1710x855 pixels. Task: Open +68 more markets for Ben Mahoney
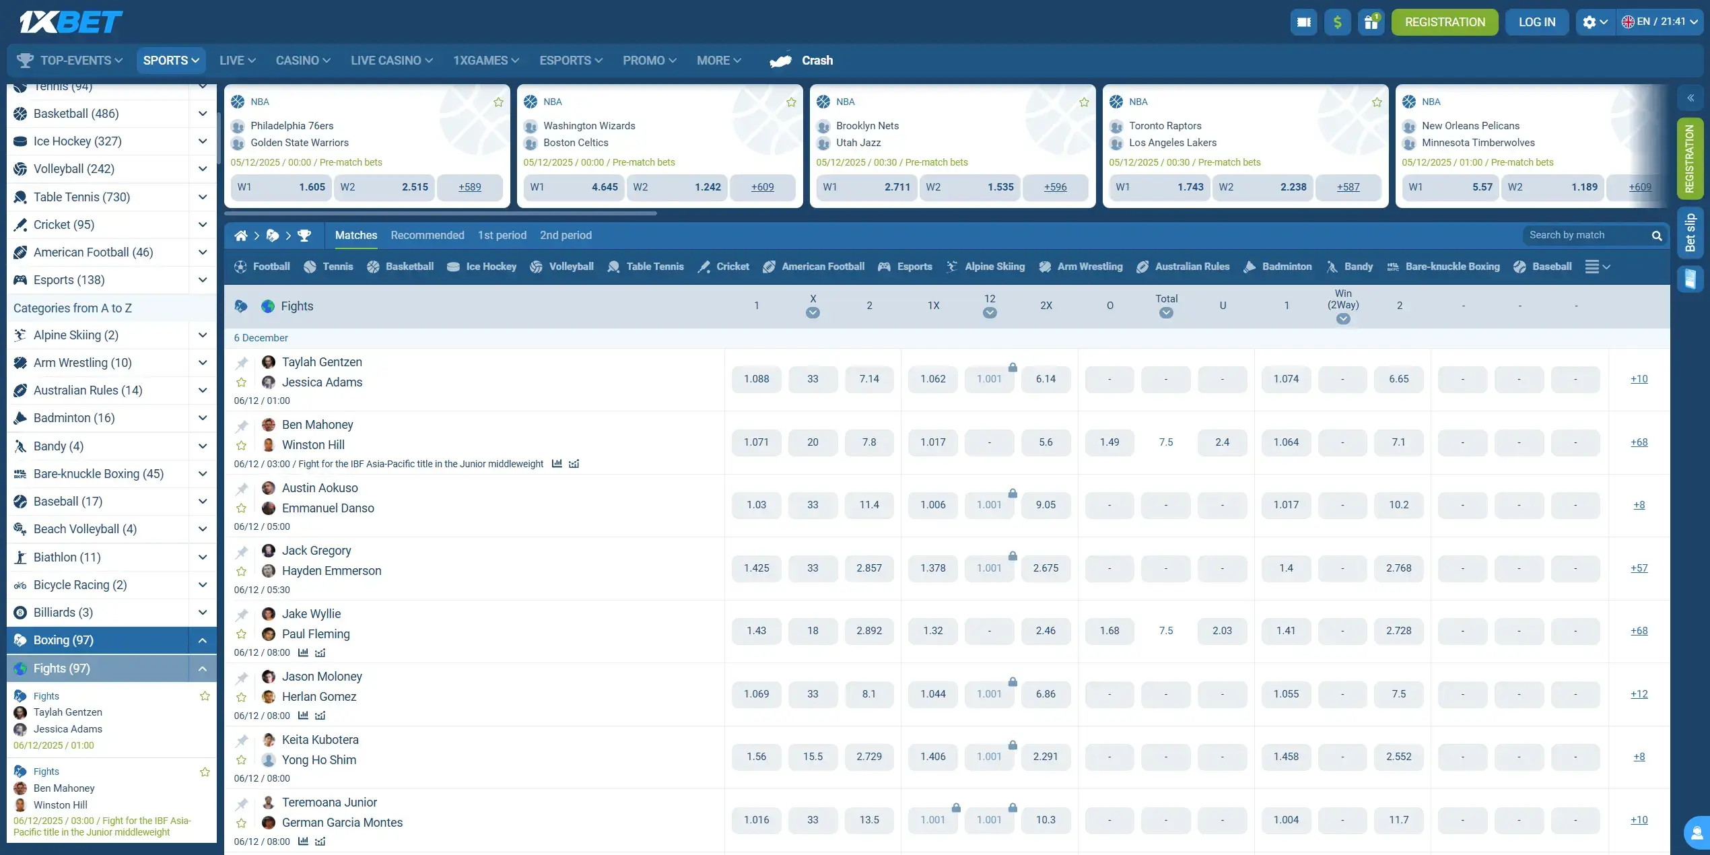tap(1639, 442)
